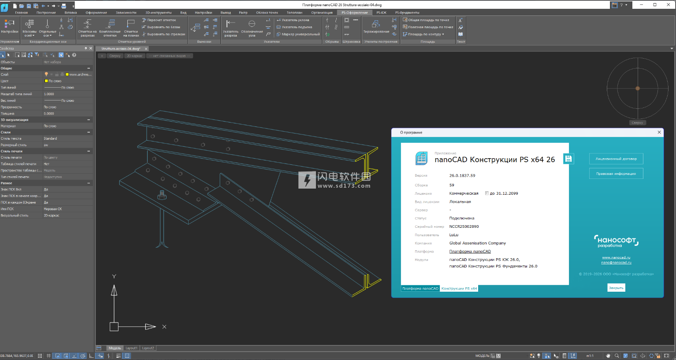
Task: Click the Закрыть button in dialog
Action: point(616,288)
